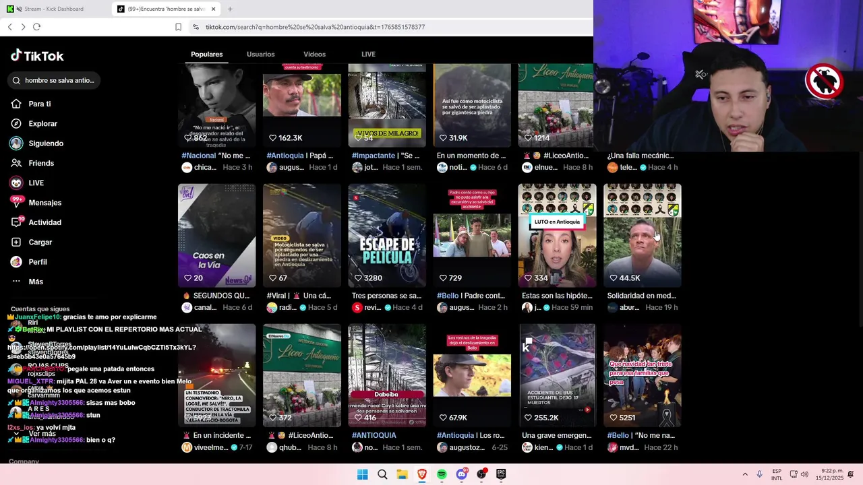Show hidden tray icons chevron
The height and width of the screenshot is (485, 863).
click(745, 474)
